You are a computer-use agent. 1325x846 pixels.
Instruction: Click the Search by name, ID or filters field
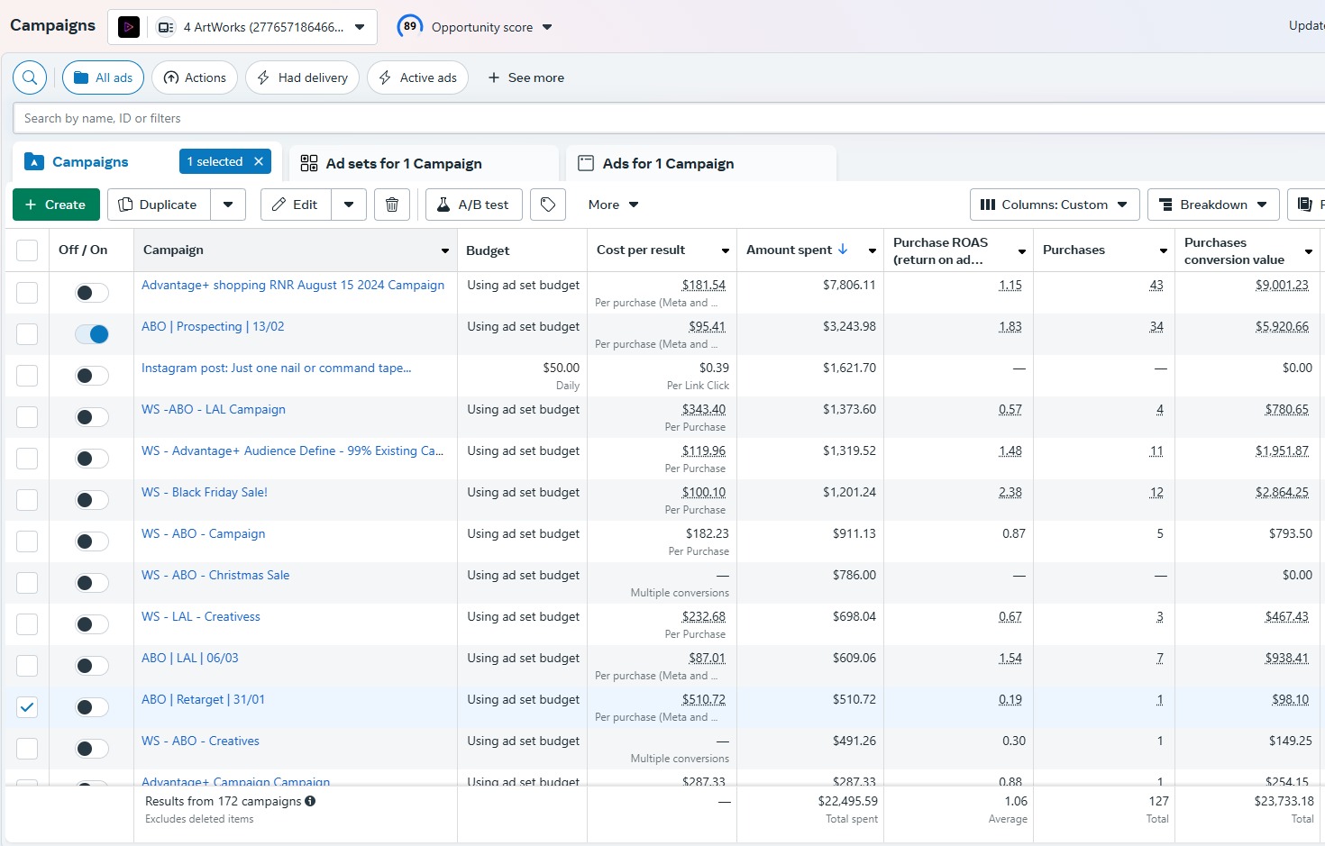631,118
